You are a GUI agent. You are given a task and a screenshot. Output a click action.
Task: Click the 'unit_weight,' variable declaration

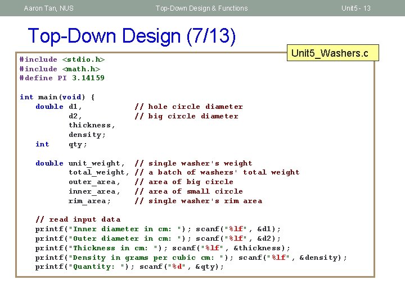97,163
